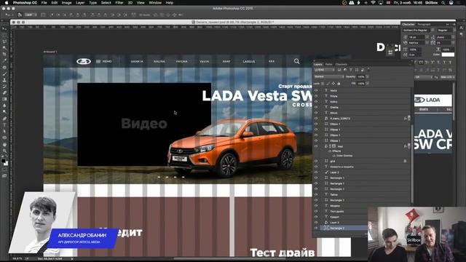466x262 pixels.
Task: Select the Lasso tool
Action: (x=4, y=41)
